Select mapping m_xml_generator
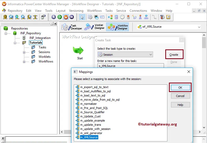207x143 pixels. click(91, 133)
